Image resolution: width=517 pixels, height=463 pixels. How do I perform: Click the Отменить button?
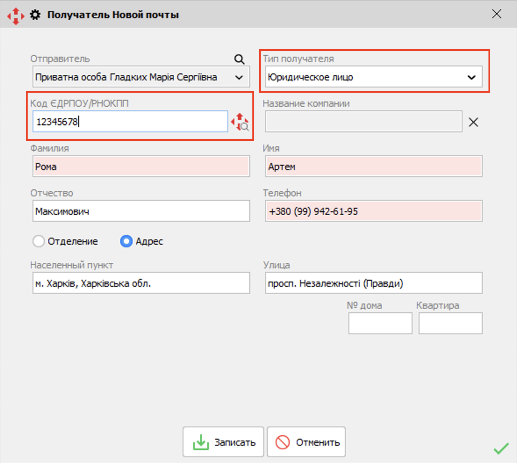(306, 442)
